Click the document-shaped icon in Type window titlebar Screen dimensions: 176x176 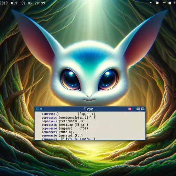click(x=138, y=109)
